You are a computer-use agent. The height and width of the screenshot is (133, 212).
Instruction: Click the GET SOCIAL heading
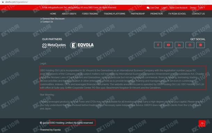tap(198, 39)
